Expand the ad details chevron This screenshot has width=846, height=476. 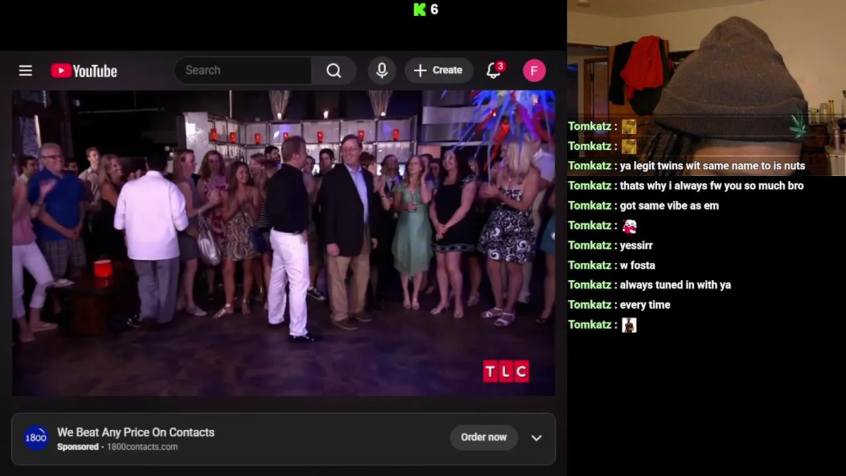(537, 438)
